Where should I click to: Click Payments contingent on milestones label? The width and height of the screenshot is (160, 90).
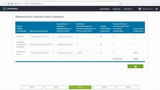coord(21,44)
